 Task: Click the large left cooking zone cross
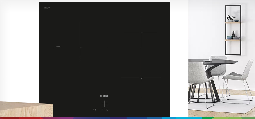80,47
